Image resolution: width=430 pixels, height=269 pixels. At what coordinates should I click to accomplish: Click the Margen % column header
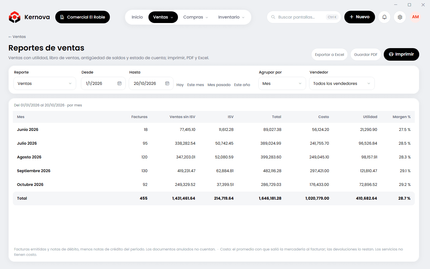point(402,117)
